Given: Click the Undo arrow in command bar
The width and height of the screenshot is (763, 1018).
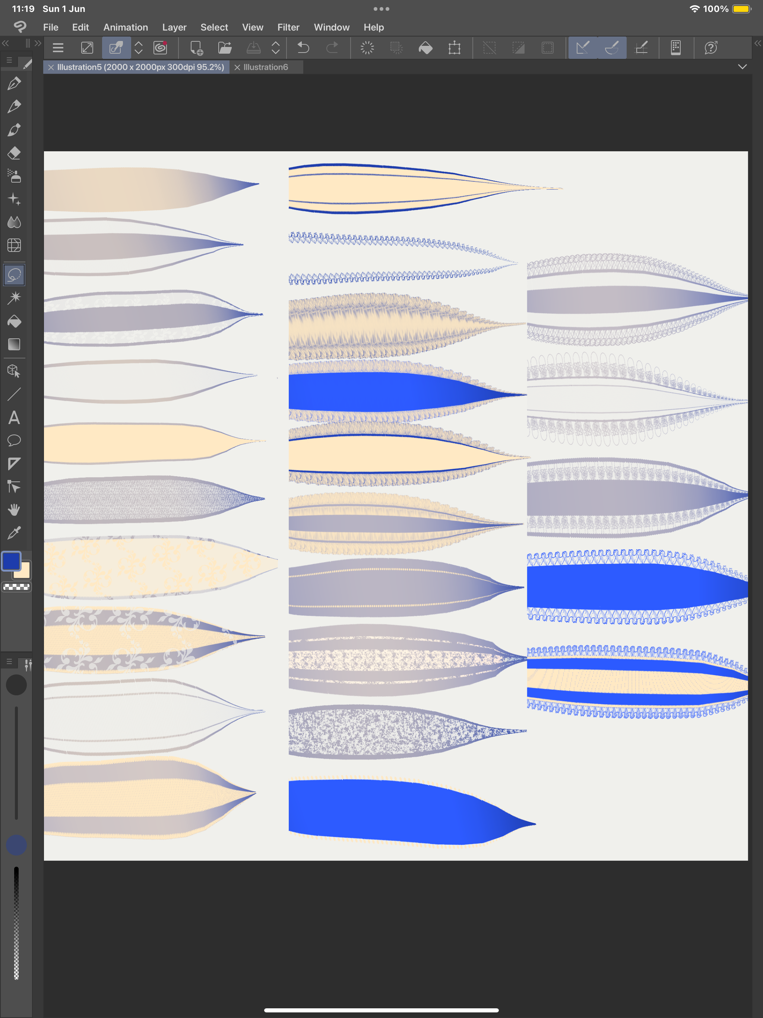Looking at the screenshot, I should [303, 47].
